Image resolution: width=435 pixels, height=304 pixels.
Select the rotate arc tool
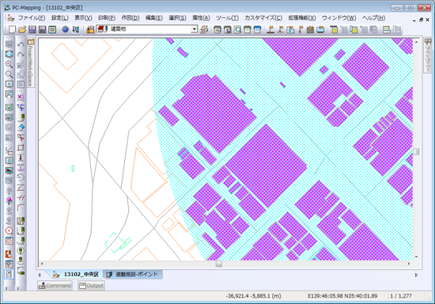tap(21, 177)
